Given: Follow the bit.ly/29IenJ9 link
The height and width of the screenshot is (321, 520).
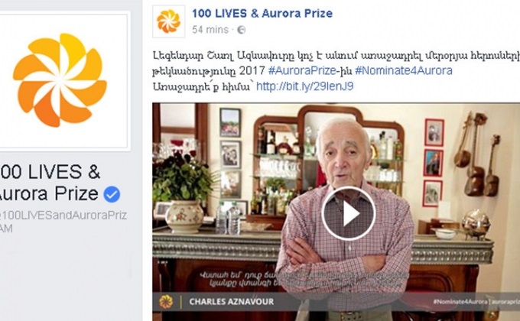Looking at the screenshot, I should tap(304, 86).
